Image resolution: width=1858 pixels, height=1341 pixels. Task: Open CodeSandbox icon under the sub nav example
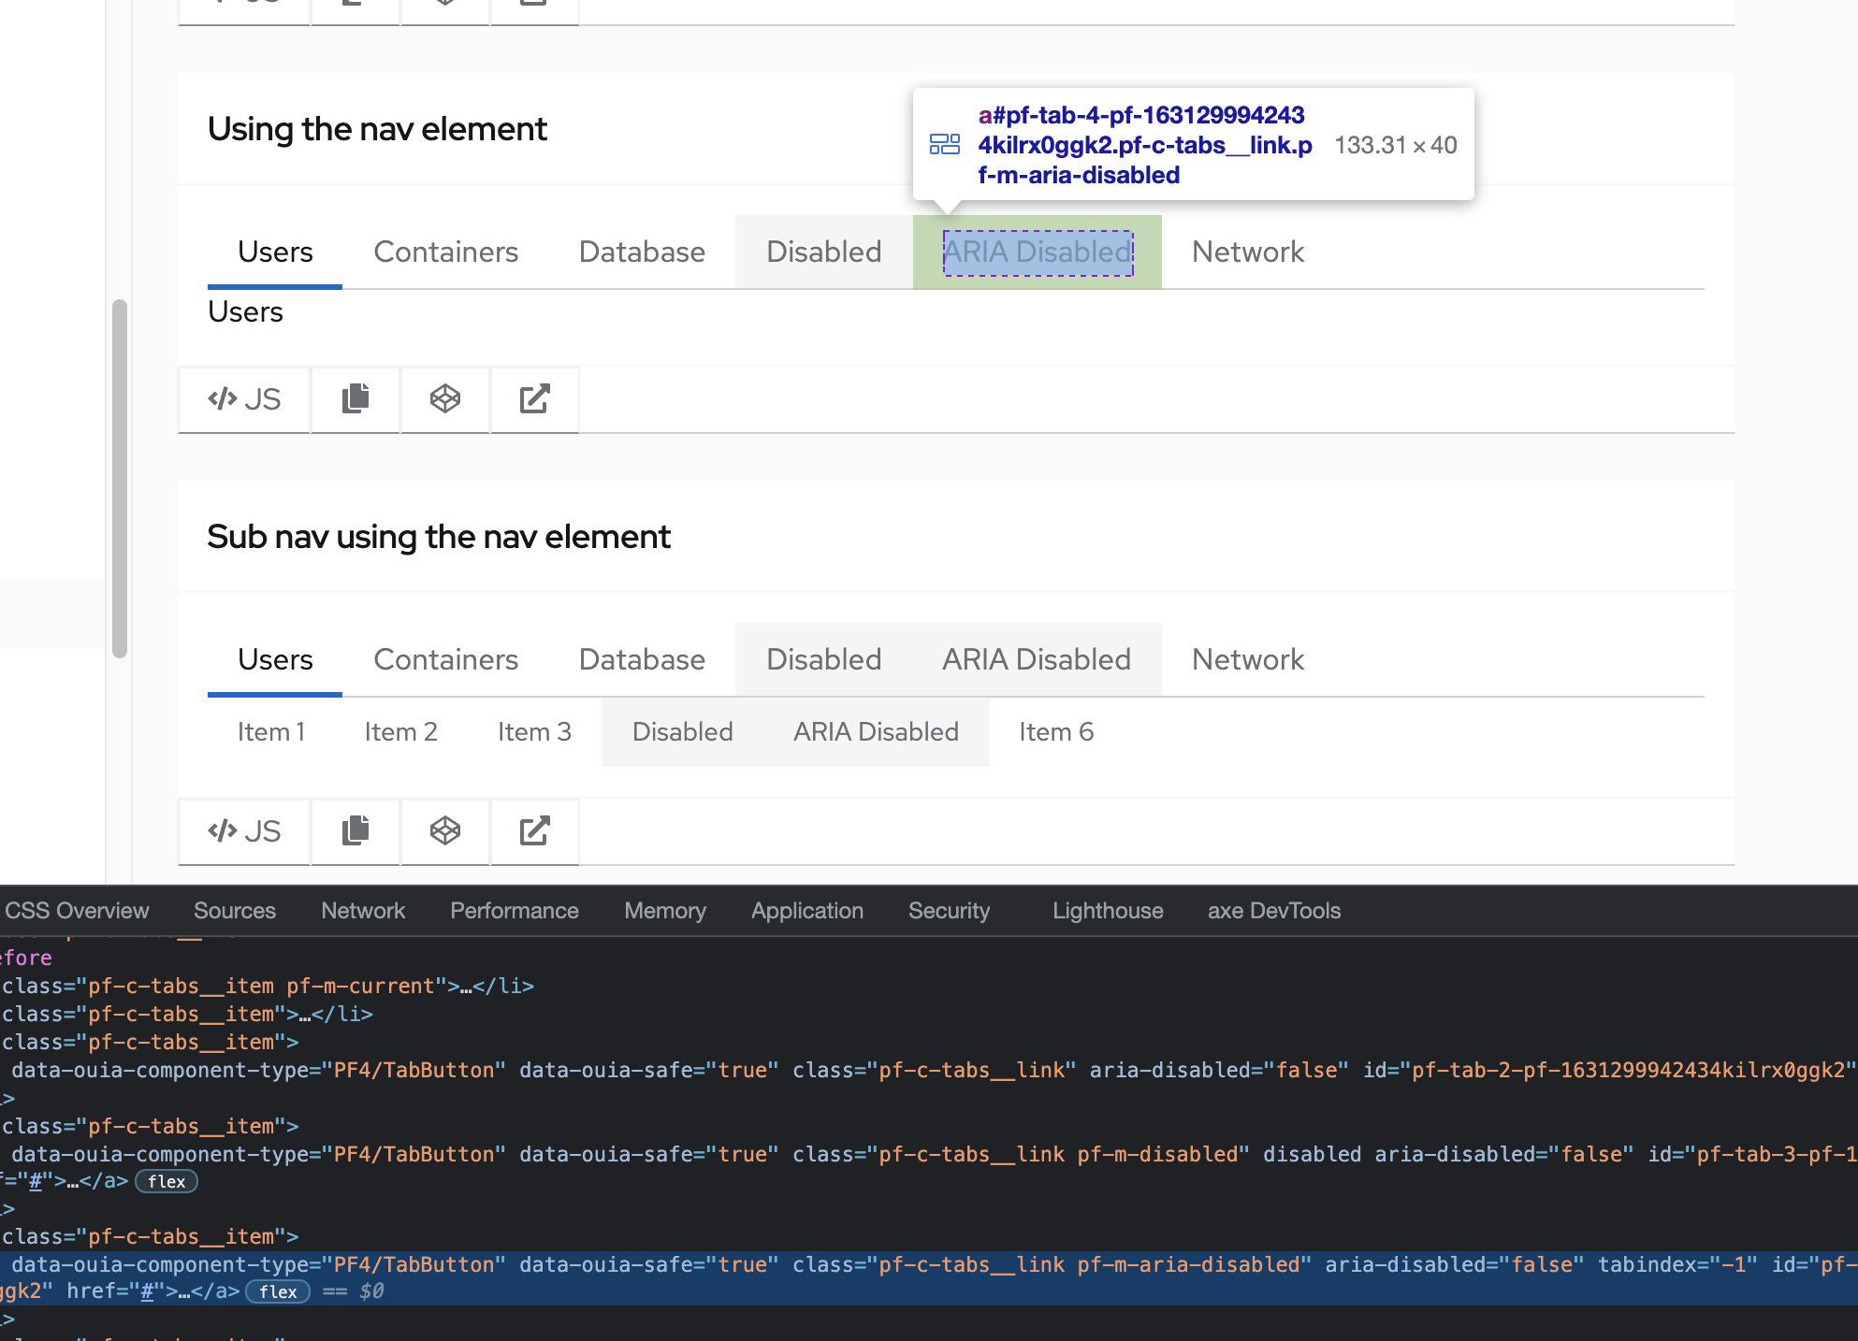(445, 831)
